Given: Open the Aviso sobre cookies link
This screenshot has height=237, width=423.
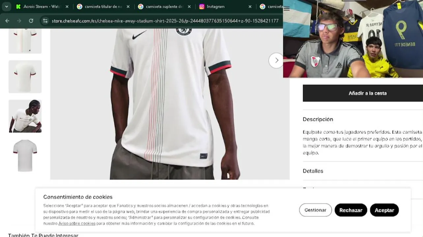Looking at the screenshot, I should 77,224.
